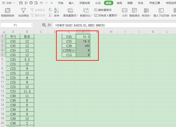
Task: Open 有效性 data validation dropdown
Action: click(146, 13)
